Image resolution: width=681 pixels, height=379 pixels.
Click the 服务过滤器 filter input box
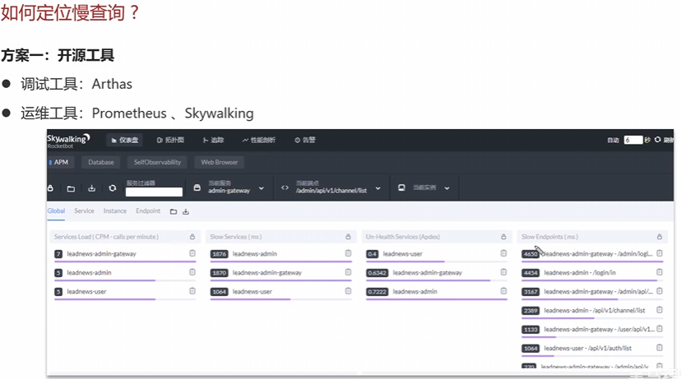coord(154,192)
